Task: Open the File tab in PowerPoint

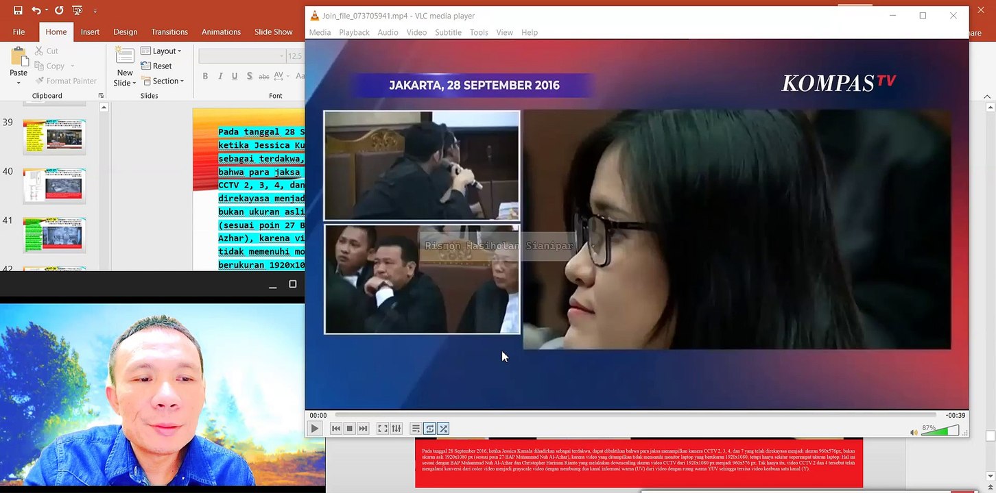Action: click(19, 31)
